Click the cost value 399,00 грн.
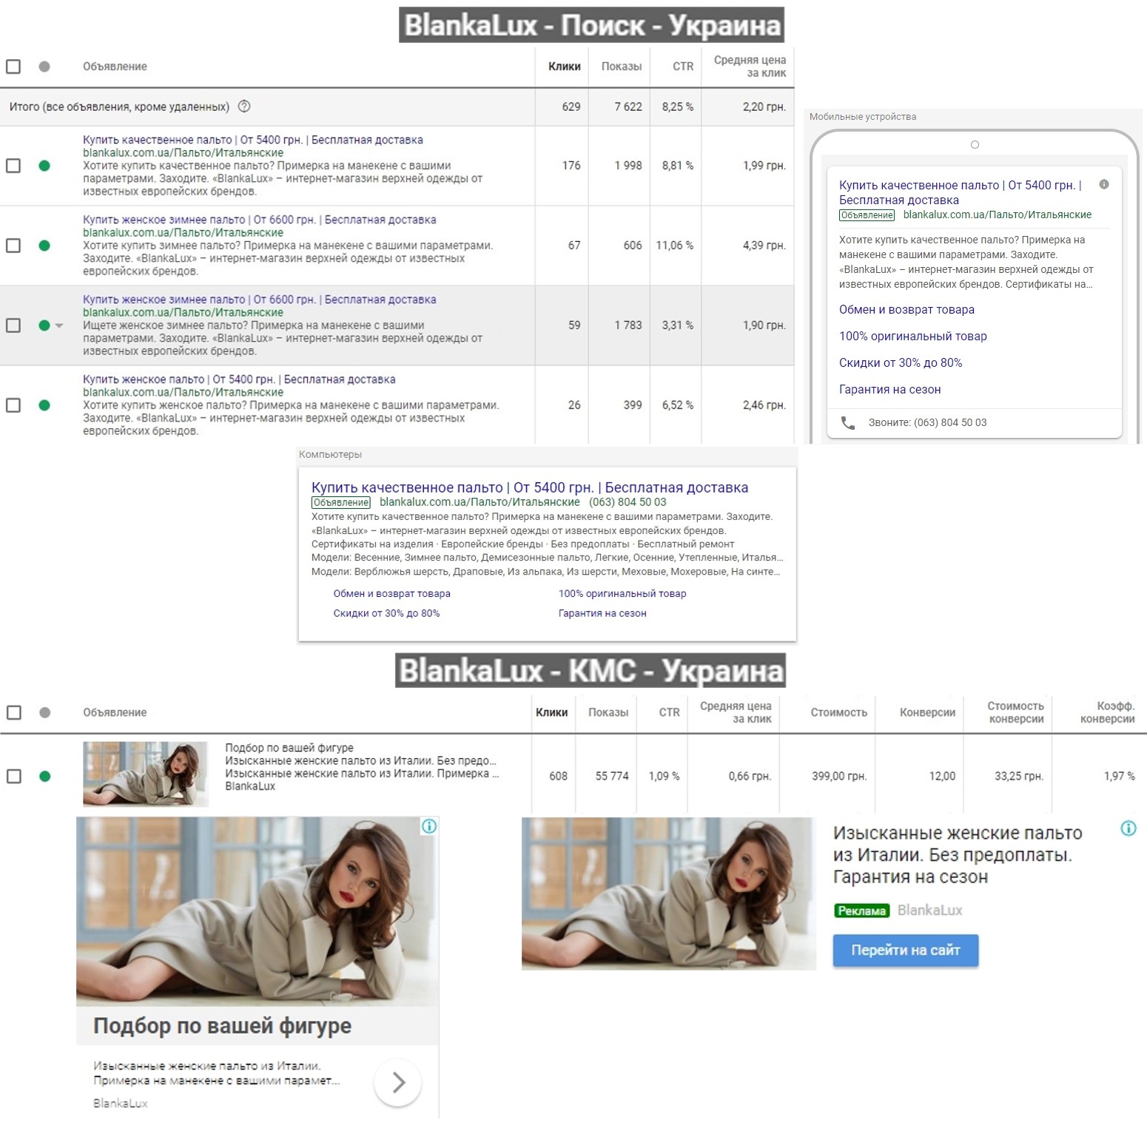The width and height of the screenshot is (1147, 1145). (x=839, y=777)
